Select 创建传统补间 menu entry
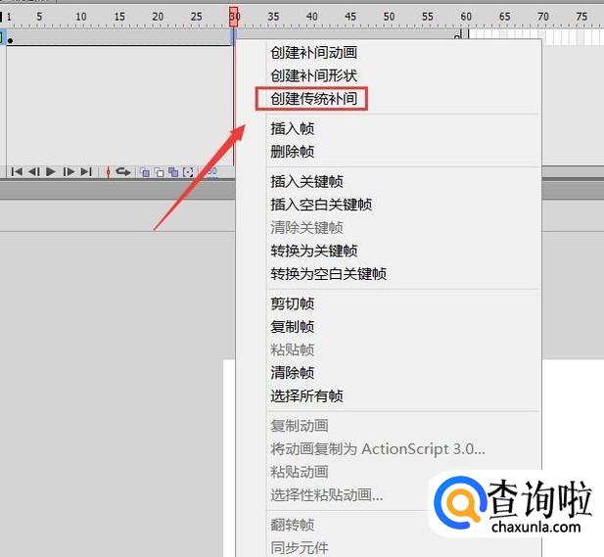Viewport: 604px width, 557px height. click(x=313, y=99)
